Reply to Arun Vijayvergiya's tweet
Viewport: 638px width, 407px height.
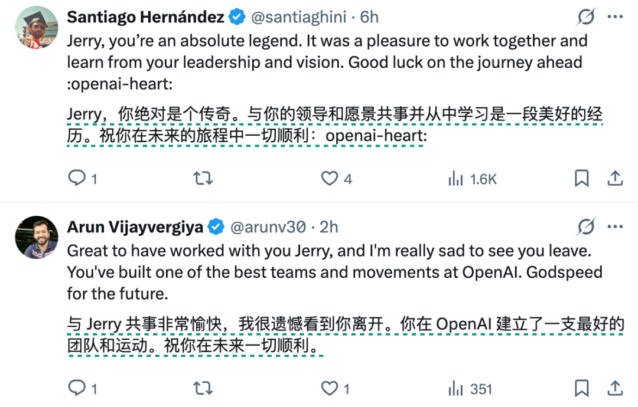coord(77,388)
